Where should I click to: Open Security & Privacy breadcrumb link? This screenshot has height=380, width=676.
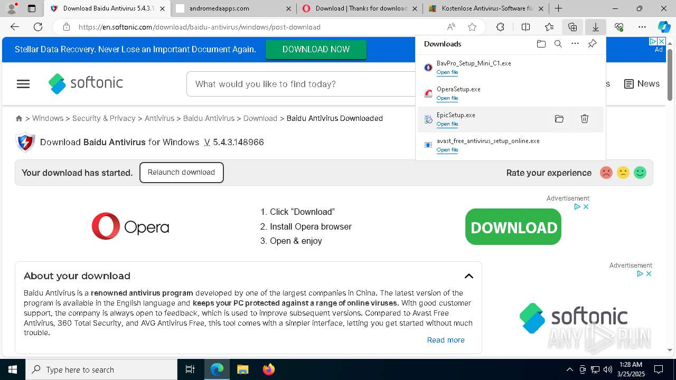pyautogui.click(x=104, y=118)
